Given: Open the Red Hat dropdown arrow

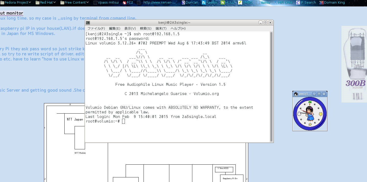Looking at the screenshot, I should pos(54,3).
